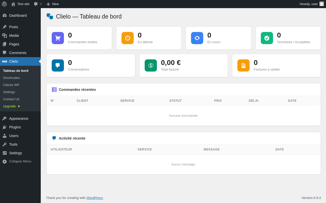Click the Pages icon in sidebar
This screenshot has height=203, width=326.
point(5,44)
